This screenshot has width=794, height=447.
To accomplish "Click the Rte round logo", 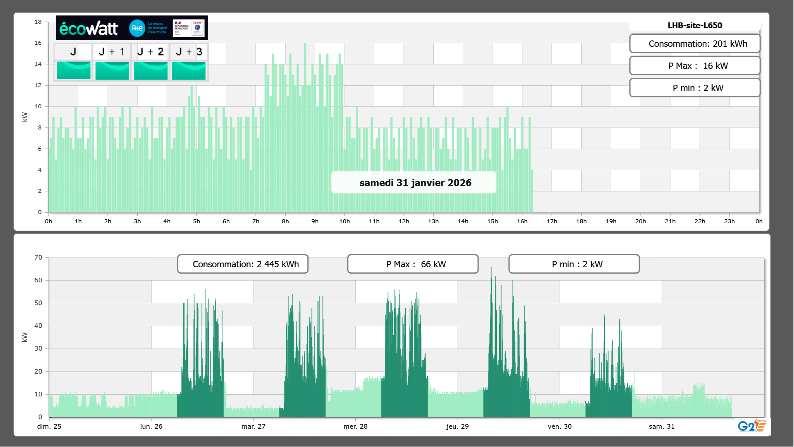I will [x=137, y=28].
